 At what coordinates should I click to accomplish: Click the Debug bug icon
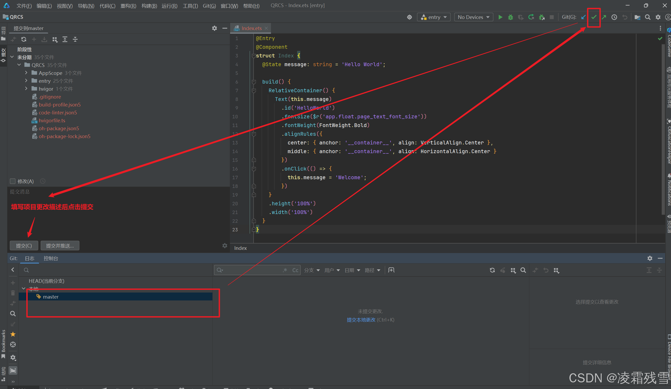coord(510,17)
